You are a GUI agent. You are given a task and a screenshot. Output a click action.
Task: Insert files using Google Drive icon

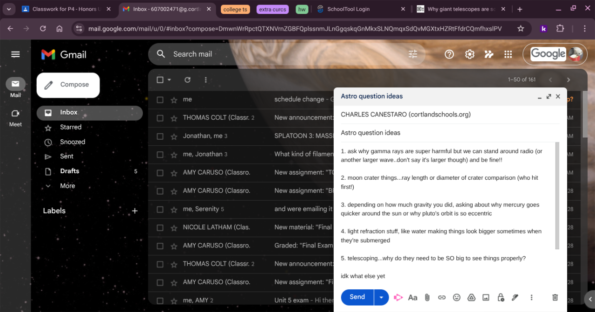point(471,298)
